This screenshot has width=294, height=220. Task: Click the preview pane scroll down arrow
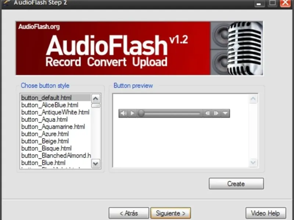pos(253,162)
